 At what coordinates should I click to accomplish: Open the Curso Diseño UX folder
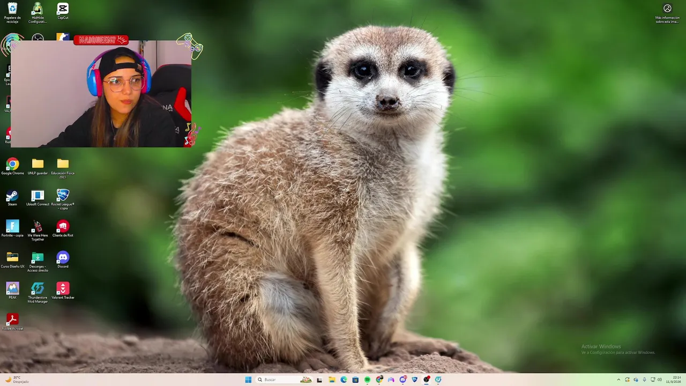coord(12,260)
